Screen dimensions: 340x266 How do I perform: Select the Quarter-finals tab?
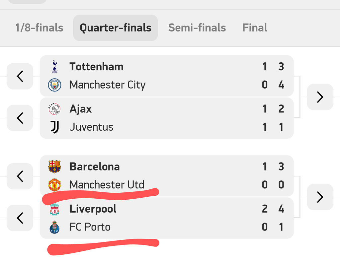pyautogui.click(x=115, y=28)
